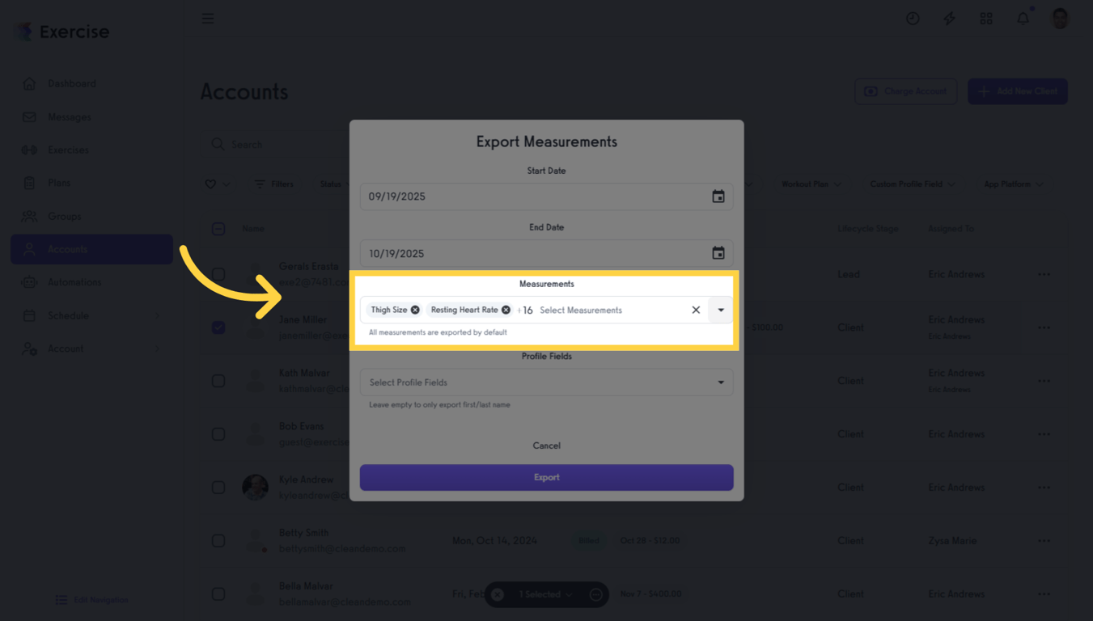1093x621 pixels.
Task: Open notifications via the bell icon
Action: [x=1022, y=18]
